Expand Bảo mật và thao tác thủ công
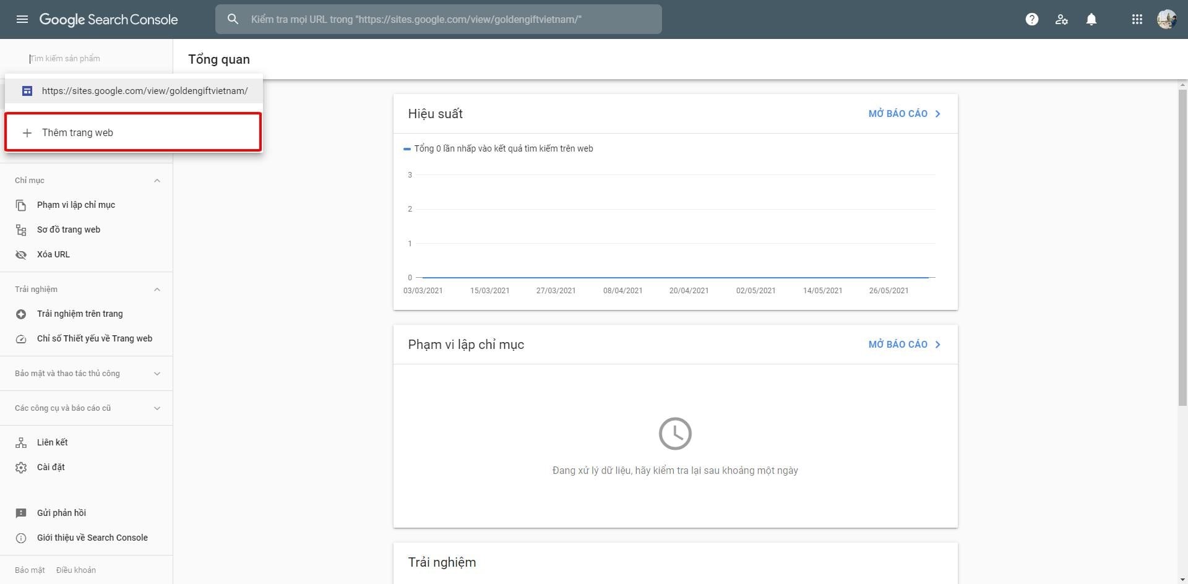This screenshot has width=1188, height=584. point(157,374)
